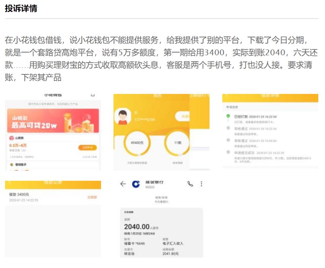Open the bank SMS 2040.00 screenshot thumbnail

click(x=161, y=219)
